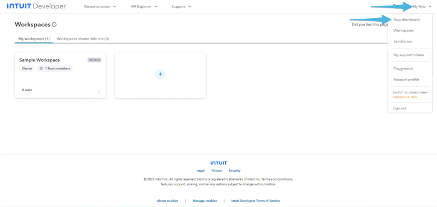Select App dashboard from My Hub menu
The width and height of the screenshot is (437, 207).
tap(406, 20)
